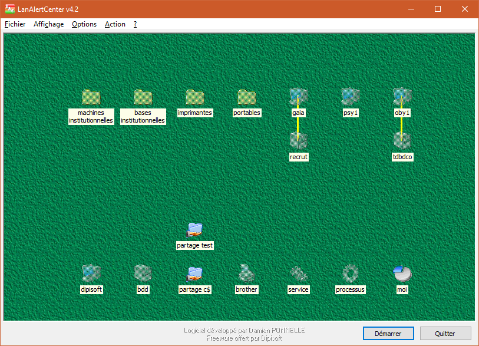The width and height of the screenshot is (479, 346).
Task: Click the 'brother' printer icon
Action: pos(246,273)
